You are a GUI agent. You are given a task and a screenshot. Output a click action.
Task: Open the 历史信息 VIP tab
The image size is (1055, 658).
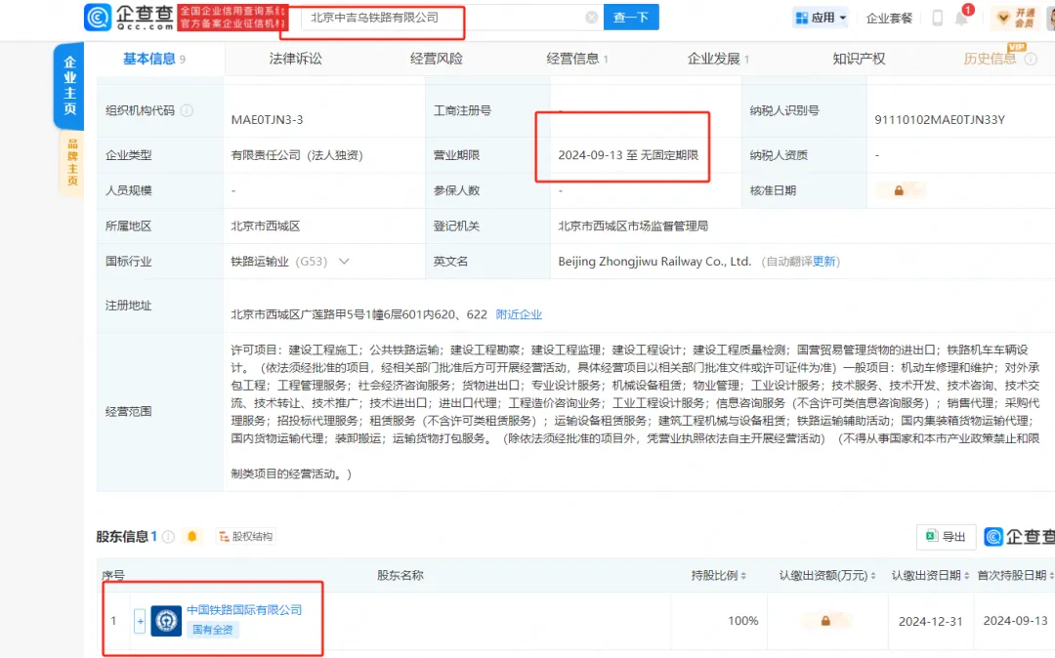tap(990, 60)
